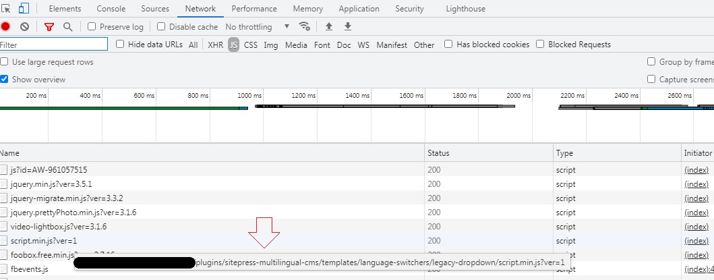Check Group by frame
The height and width of the screenshot is (280, 714).
tap(651, 61)
